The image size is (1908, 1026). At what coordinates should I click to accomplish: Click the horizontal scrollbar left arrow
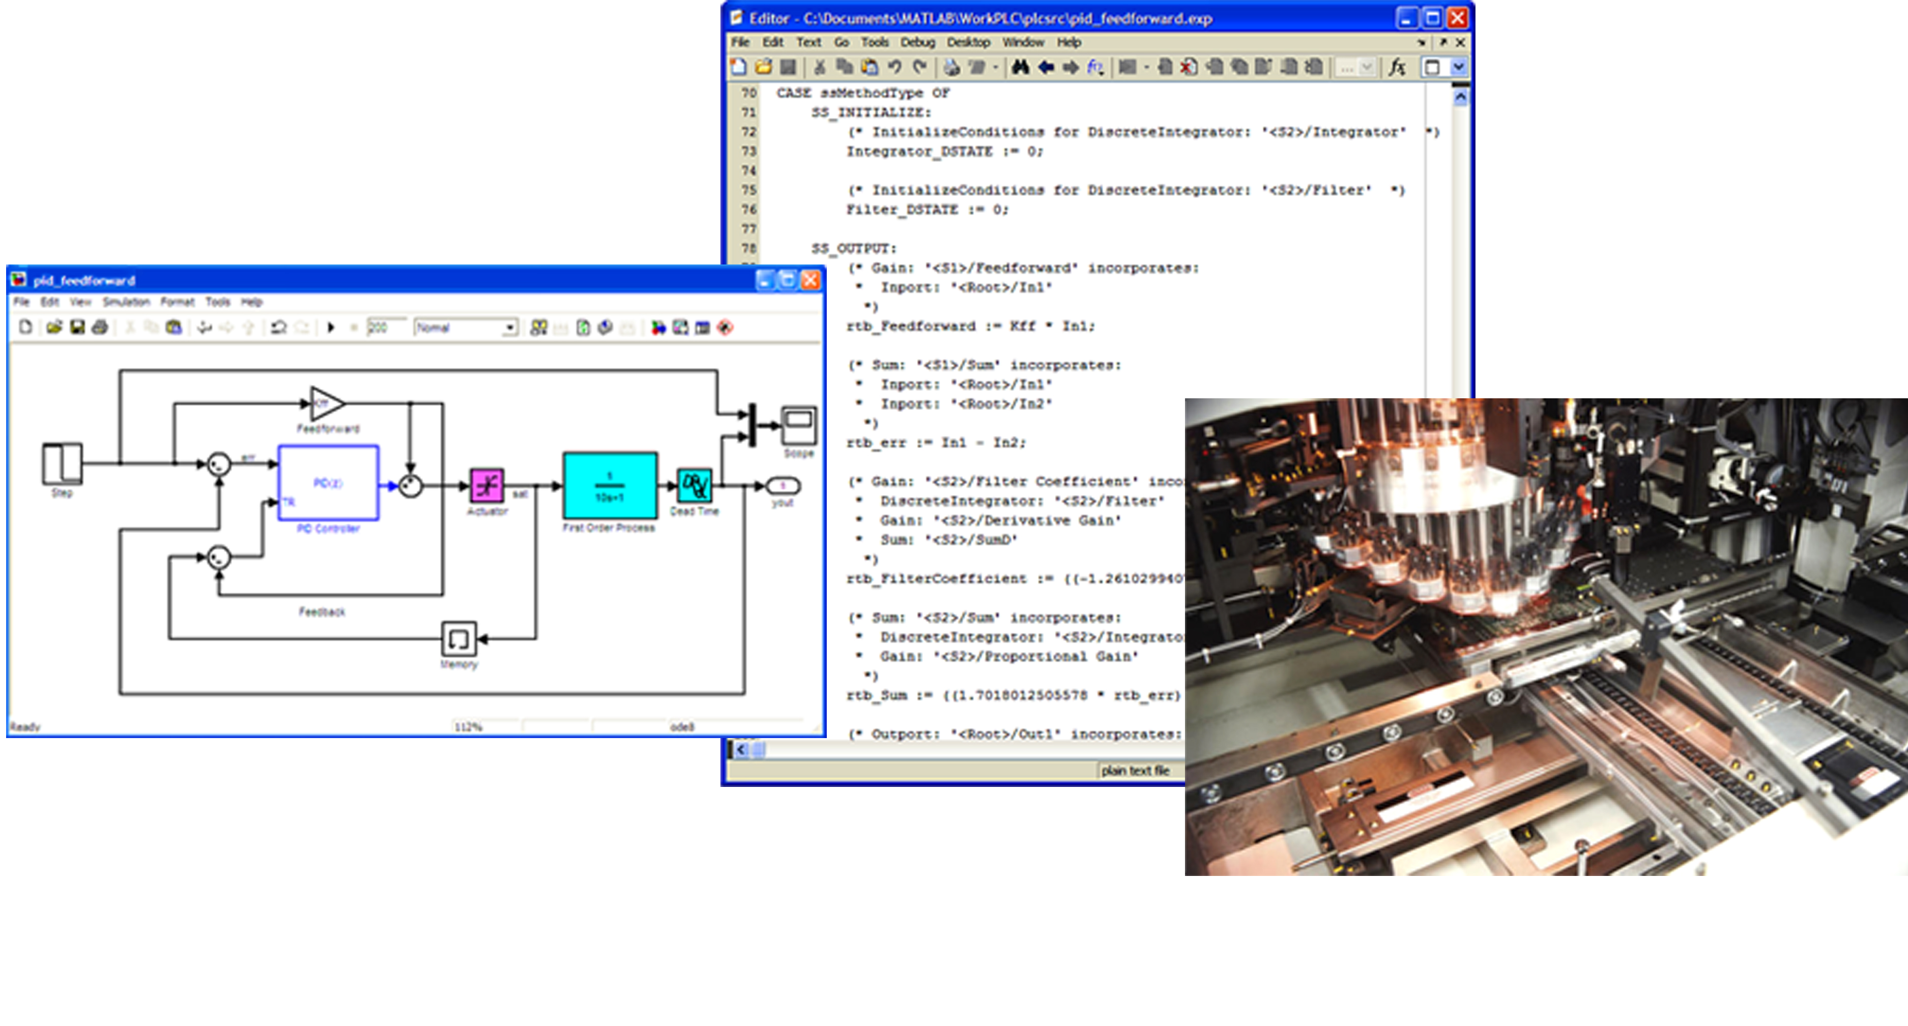(x=741, y=750)
